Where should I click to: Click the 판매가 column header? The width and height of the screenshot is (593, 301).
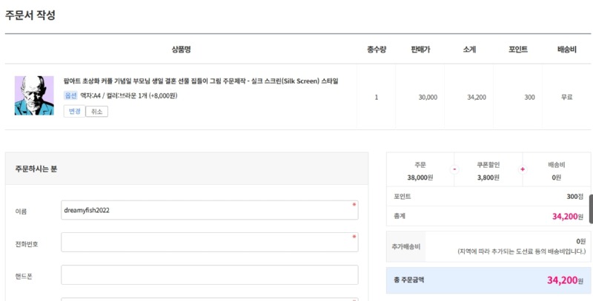tap(420, 50)
